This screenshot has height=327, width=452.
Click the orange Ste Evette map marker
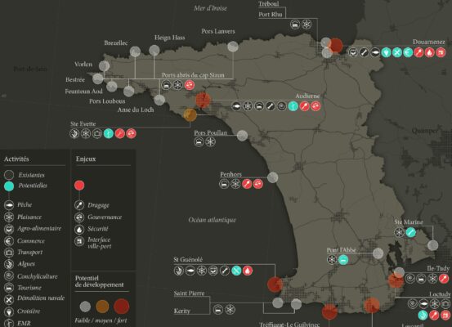[x=190, y=114]
